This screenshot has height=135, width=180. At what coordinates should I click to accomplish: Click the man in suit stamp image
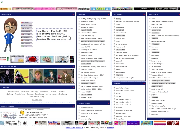click(62, 59)
